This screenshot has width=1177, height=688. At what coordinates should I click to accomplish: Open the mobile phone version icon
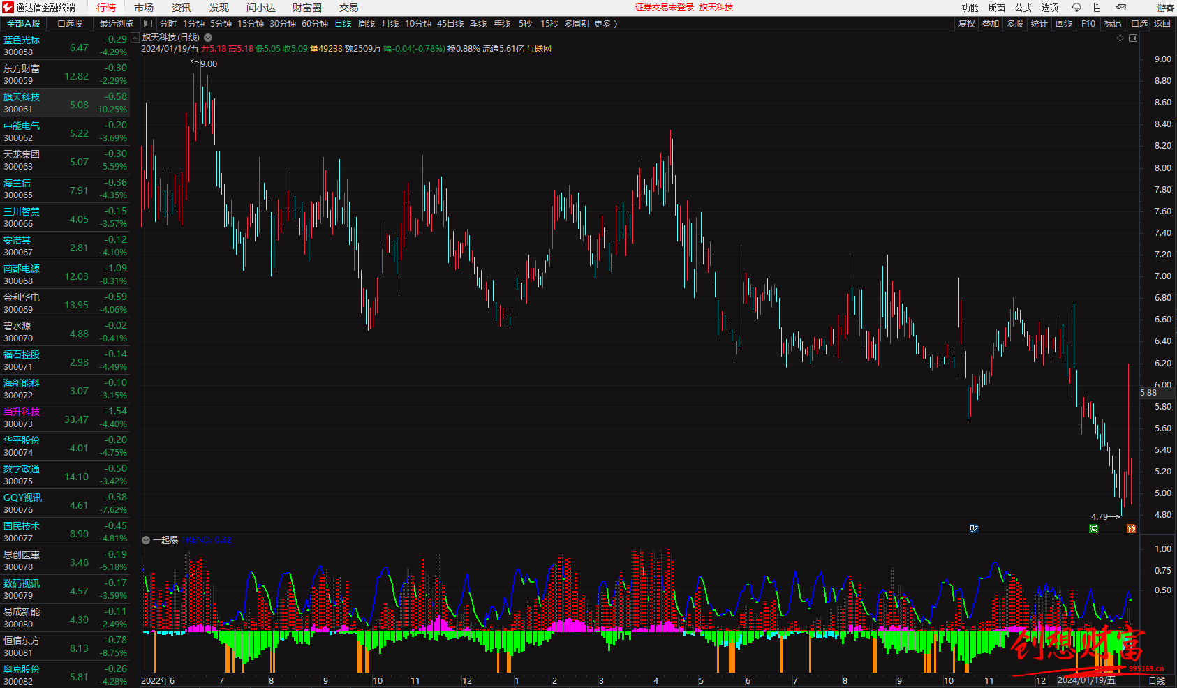[x=1097, y=8]
